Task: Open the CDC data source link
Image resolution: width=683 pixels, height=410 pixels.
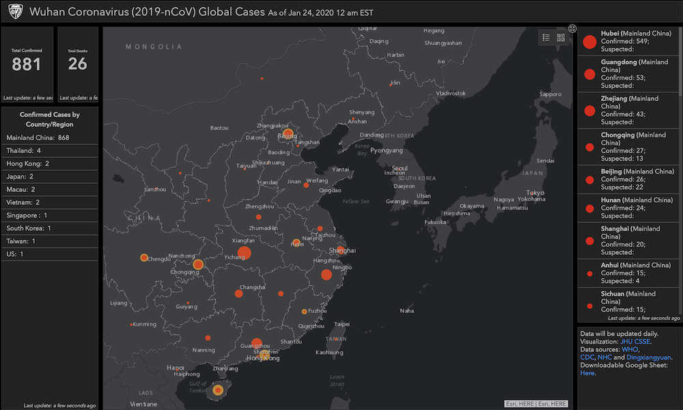Action: click(587, 357)
